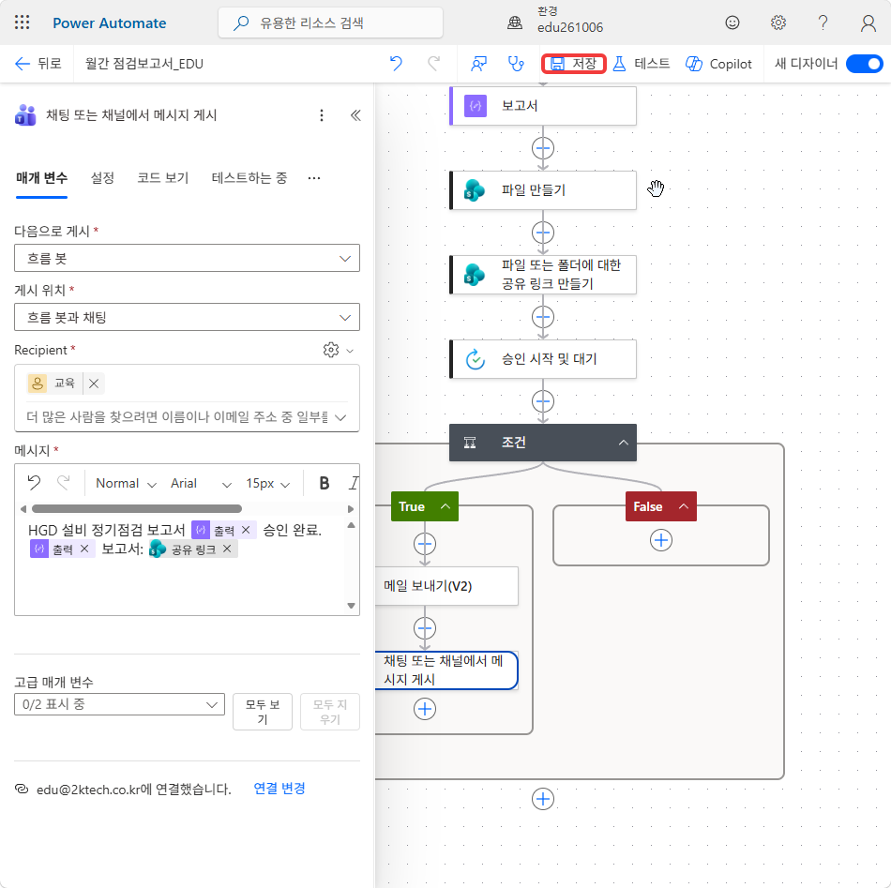The width and height of the screenshot is (891, 888).
Task: Click the redo arrow in toolbar
Action: click(433, 64)
